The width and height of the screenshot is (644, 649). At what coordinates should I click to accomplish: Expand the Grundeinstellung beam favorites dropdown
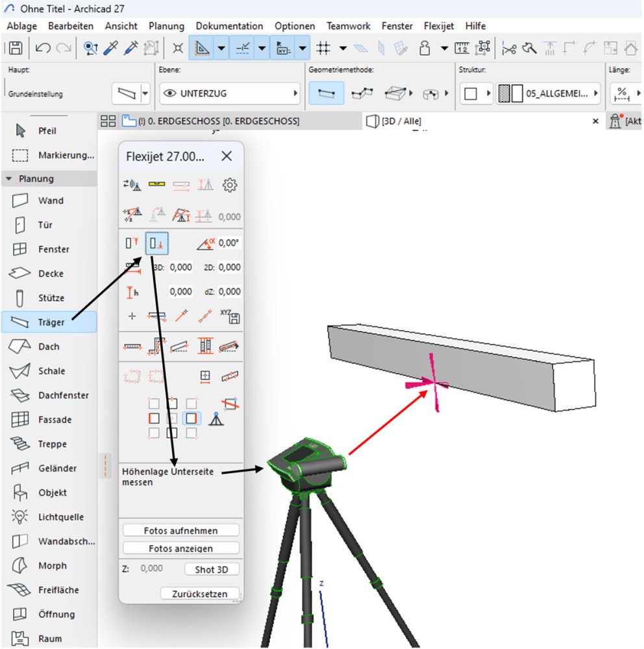pos(145,93)
